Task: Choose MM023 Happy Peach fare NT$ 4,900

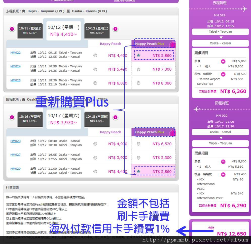Action: pyautogui.click(x=95, y=144)
